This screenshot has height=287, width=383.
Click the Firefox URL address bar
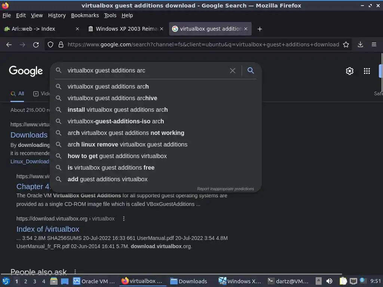pyautogui.click(x=203, y=45)
